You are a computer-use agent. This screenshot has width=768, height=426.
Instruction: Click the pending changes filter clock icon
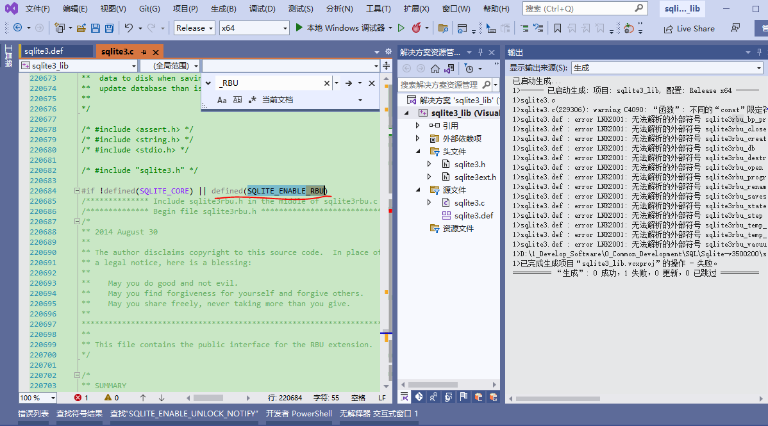pos(469,68)
